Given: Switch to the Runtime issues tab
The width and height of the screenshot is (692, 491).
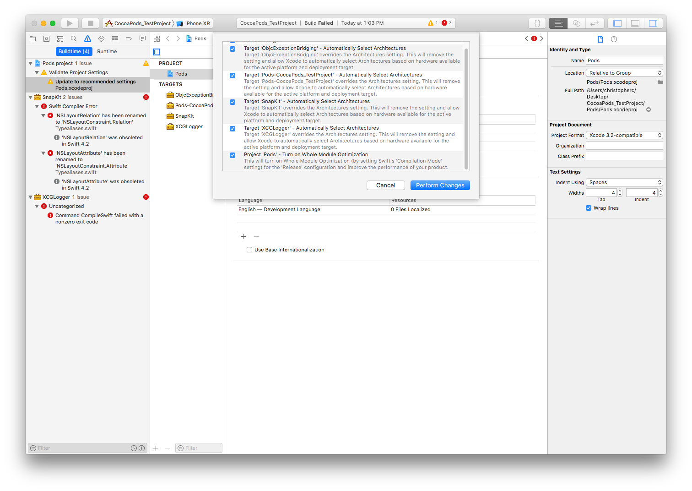Looking at the screenshot, I should coord(107,51).
